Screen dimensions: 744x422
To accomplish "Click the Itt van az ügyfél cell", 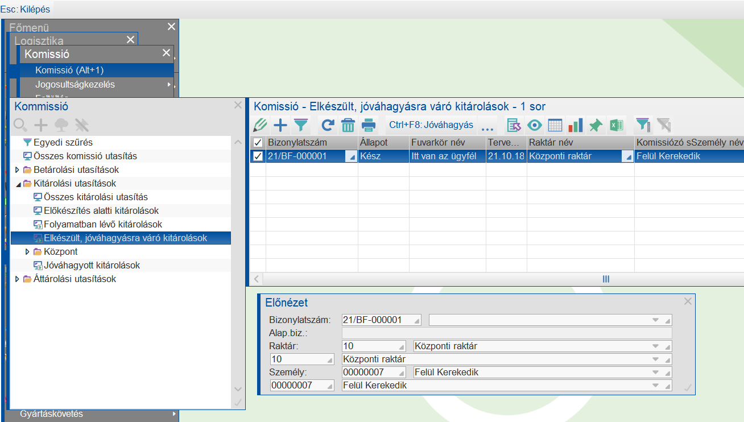I will [447, 156].
